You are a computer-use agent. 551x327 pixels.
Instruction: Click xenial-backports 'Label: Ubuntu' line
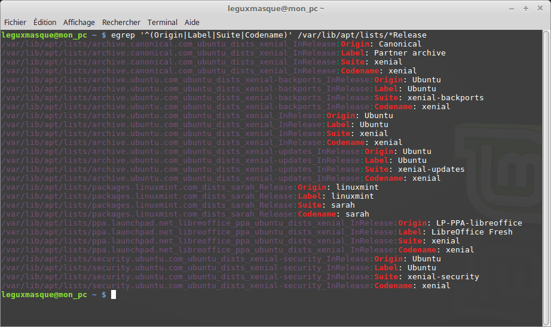pos(219,89)
